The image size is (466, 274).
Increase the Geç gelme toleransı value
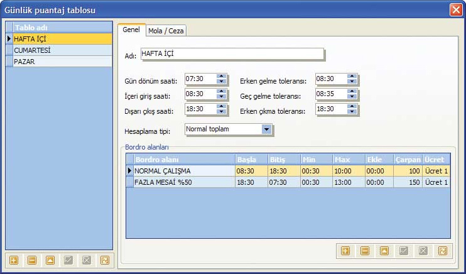click(352, 91)
